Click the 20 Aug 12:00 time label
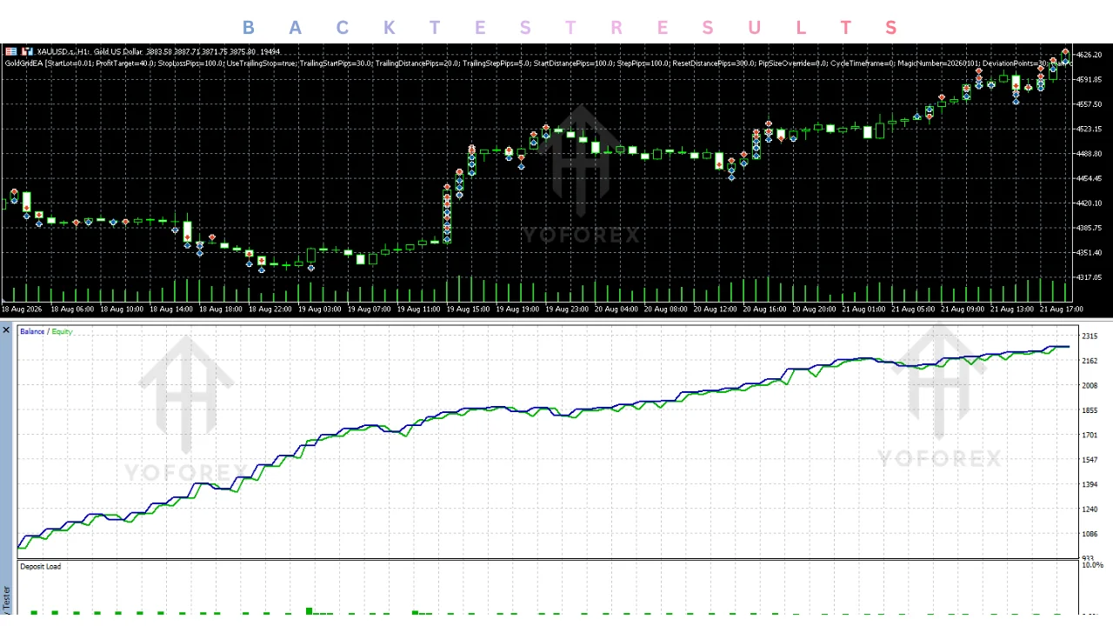 tap(716, 309)
